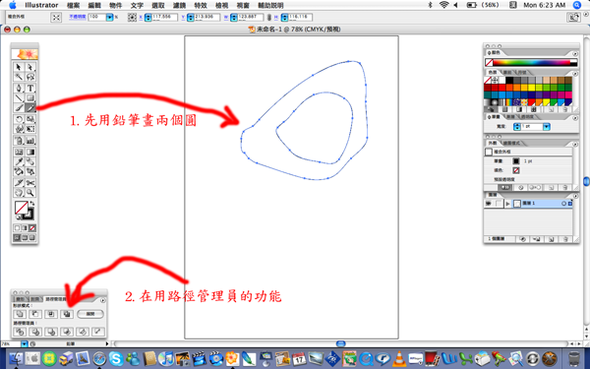Click the Pathfinder Merge icon
The image size is (590, 369).
tap(51, 332)
